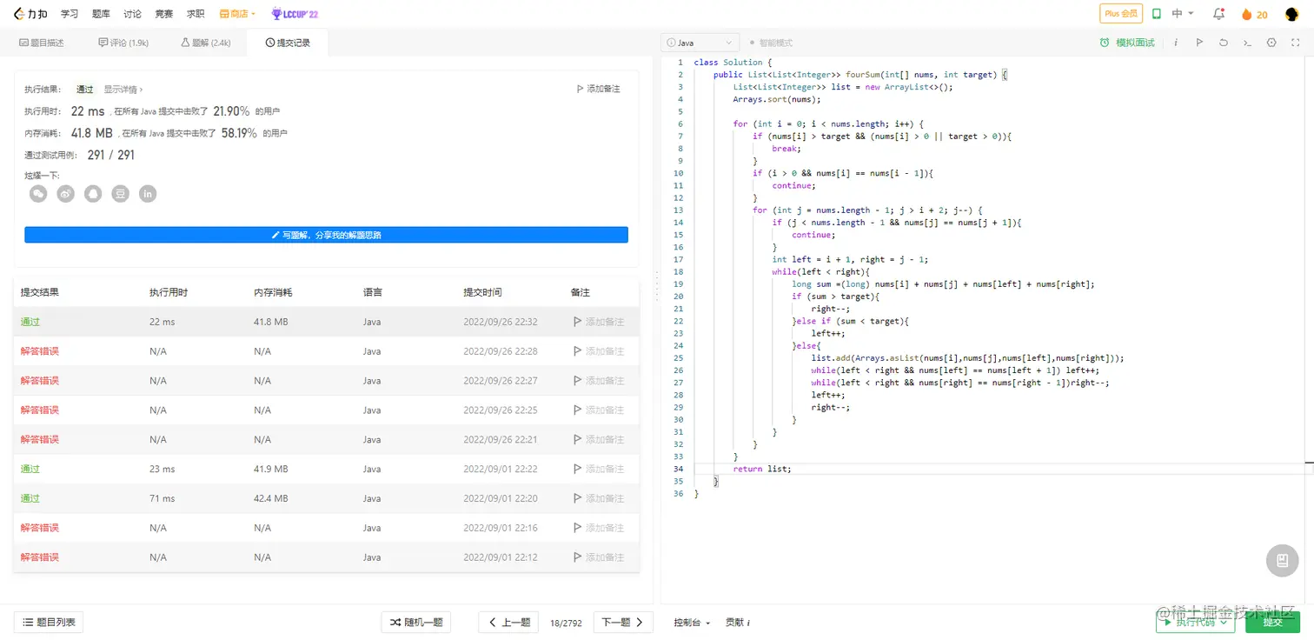This screenshot has height=640, width=1314.
Task: Add note flag for 22 ms submission row
Action: (x=599, y=322)
